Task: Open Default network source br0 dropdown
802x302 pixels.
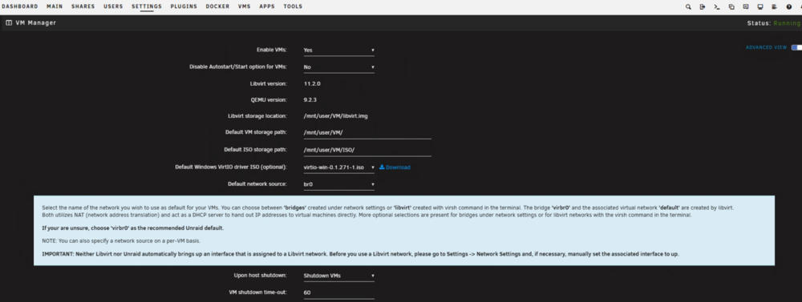Action: coord(338,184)
